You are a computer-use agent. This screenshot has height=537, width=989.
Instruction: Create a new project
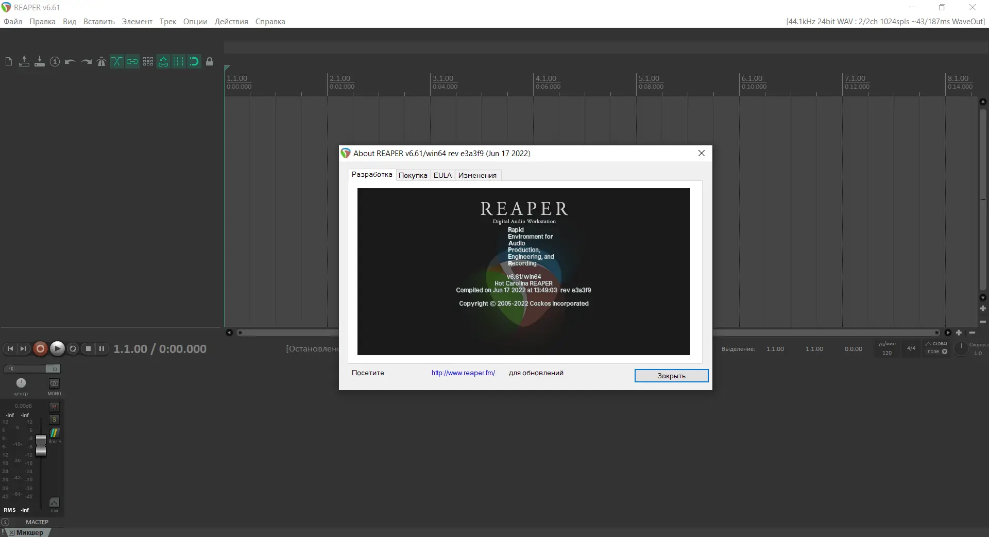click(9, 61)
